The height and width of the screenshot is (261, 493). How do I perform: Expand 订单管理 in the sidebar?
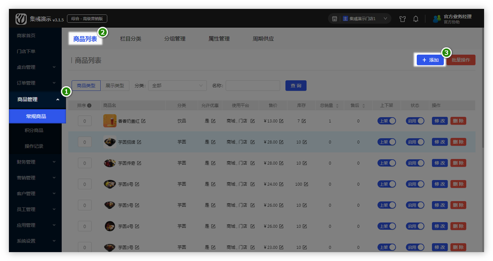coord(35,83)
